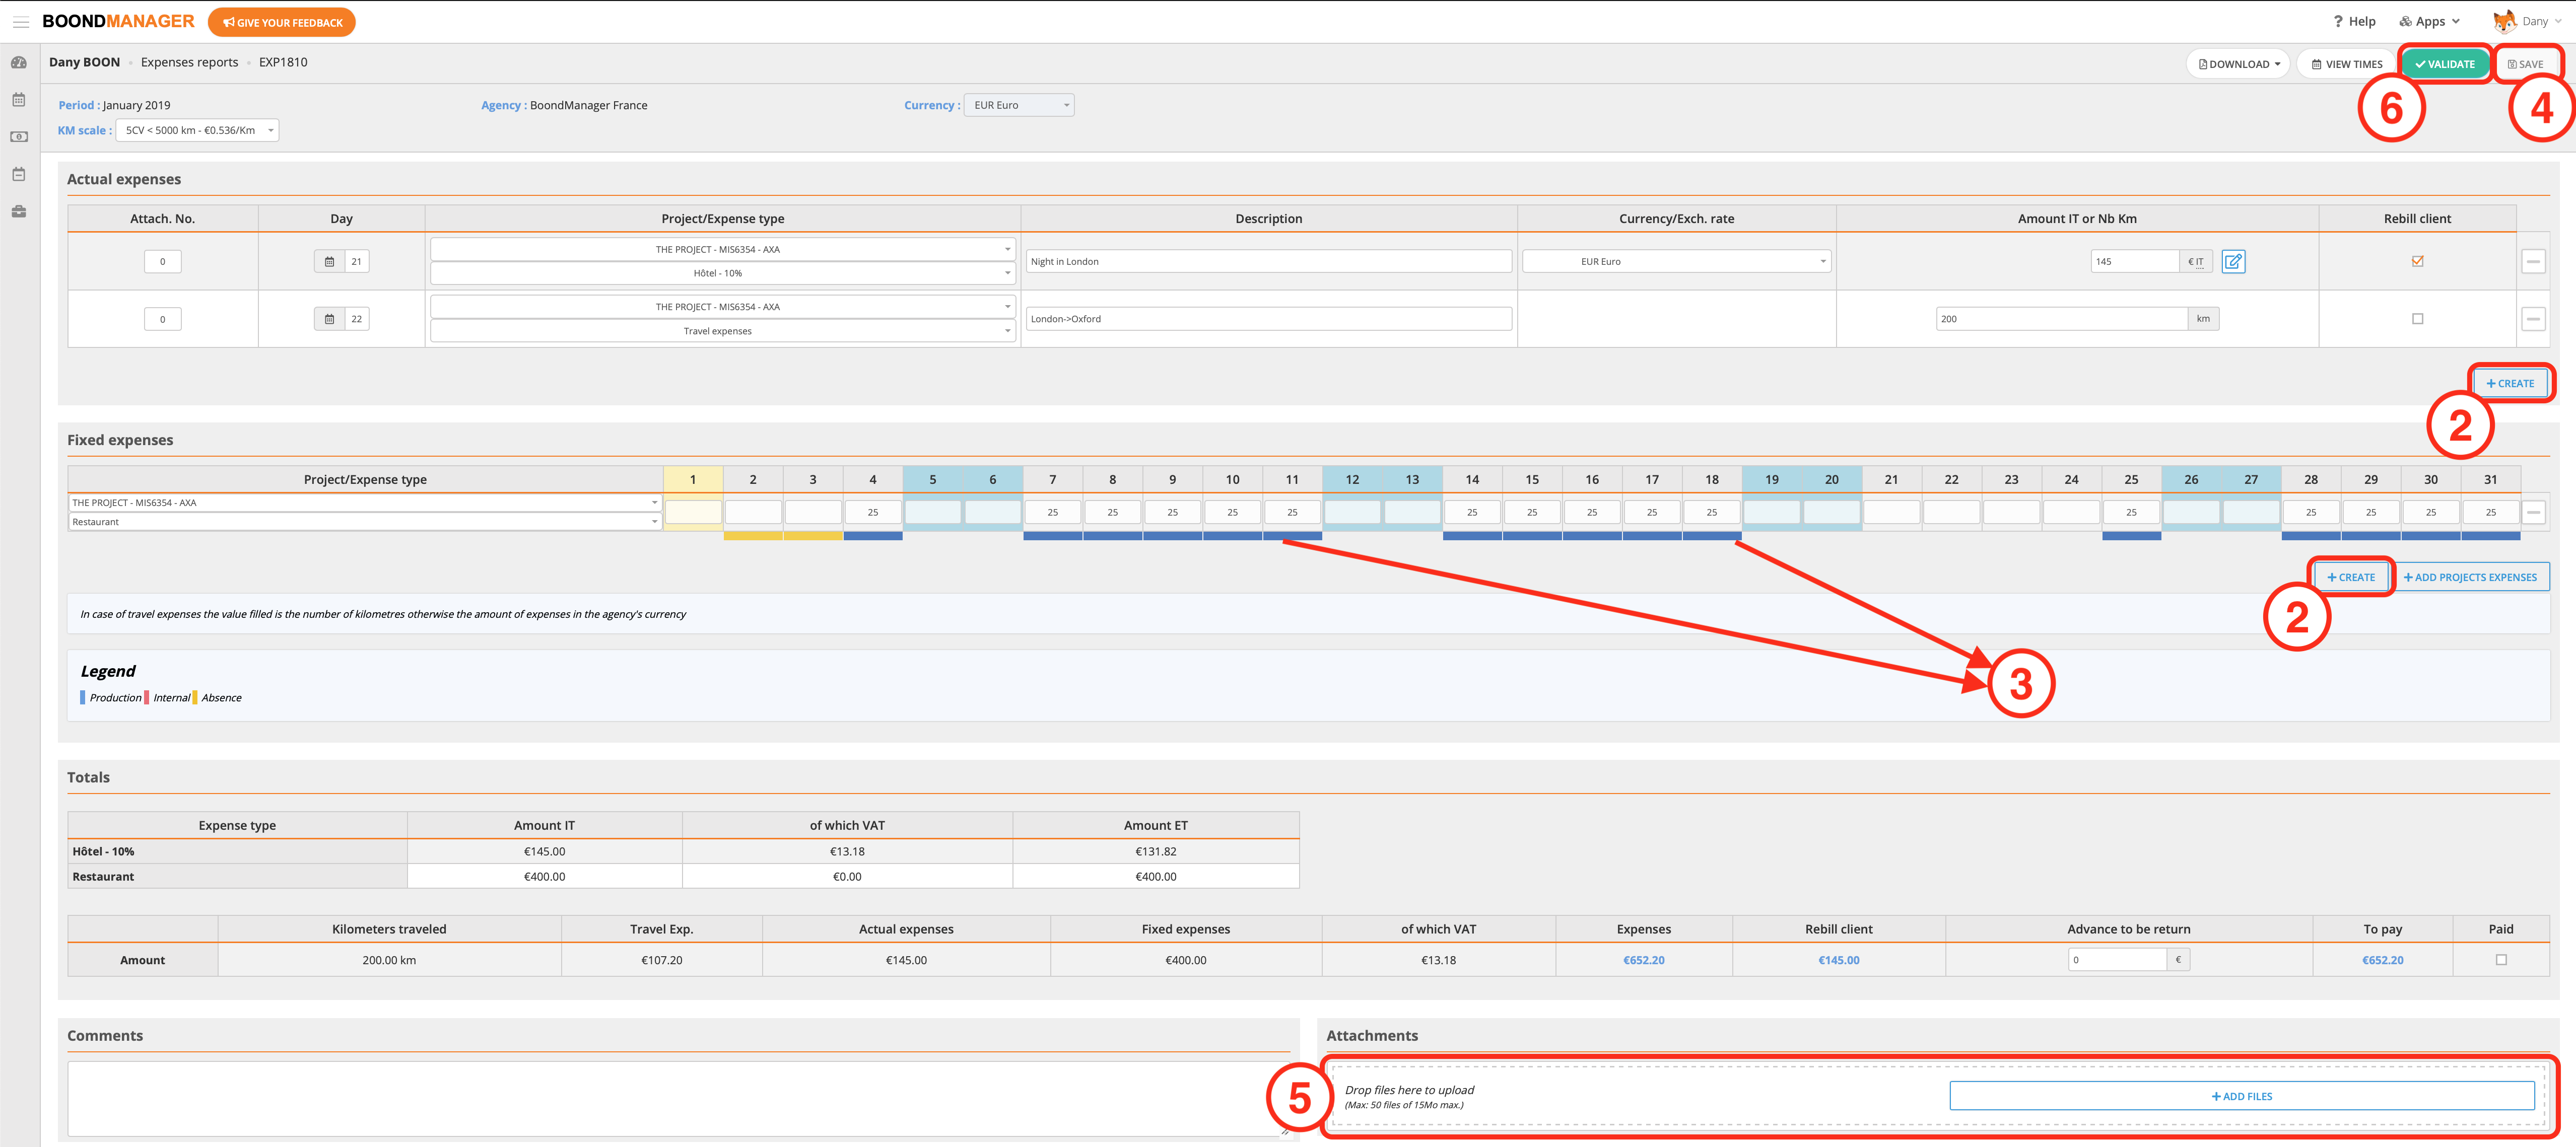
Task: Click the Comments text area
Action: [679, 1098]
